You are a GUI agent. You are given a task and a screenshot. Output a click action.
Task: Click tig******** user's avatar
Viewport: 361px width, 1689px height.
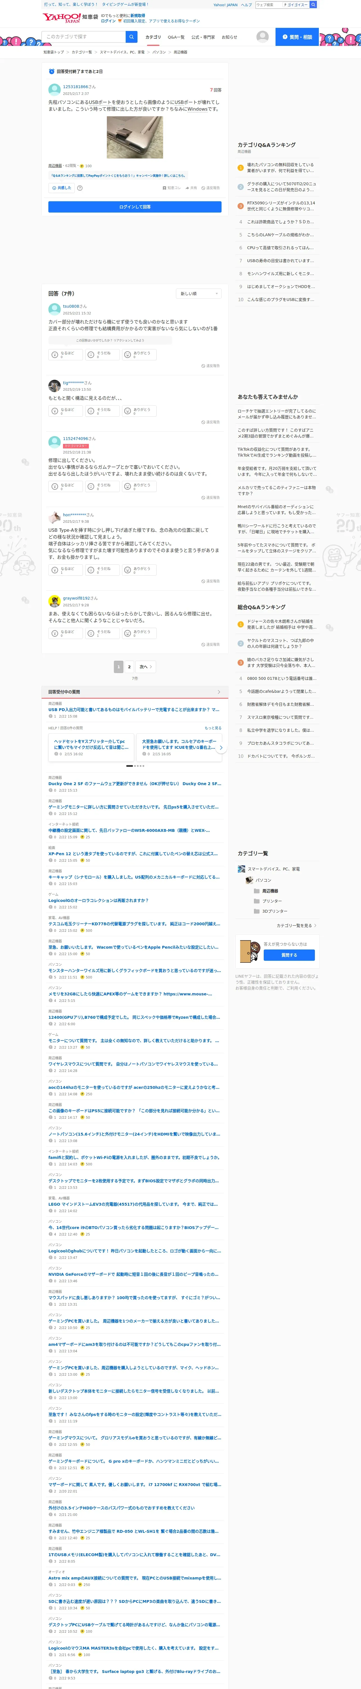[54, 386]
